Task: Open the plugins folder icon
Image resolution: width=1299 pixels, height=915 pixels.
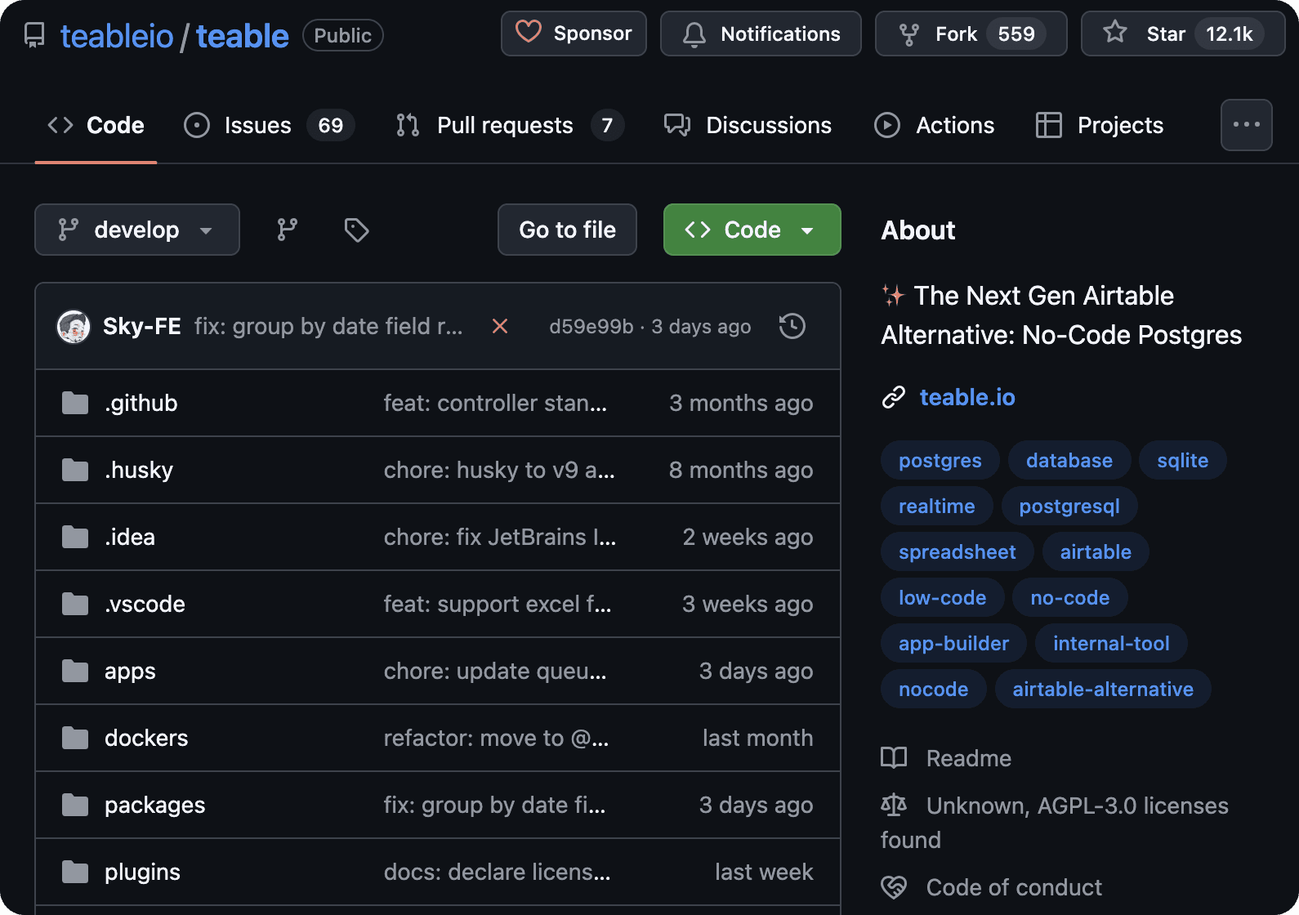Action: [x=75, y=872]
